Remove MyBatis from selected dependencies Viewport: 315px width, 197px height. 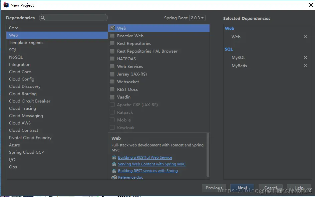click(x=305, y=66)
